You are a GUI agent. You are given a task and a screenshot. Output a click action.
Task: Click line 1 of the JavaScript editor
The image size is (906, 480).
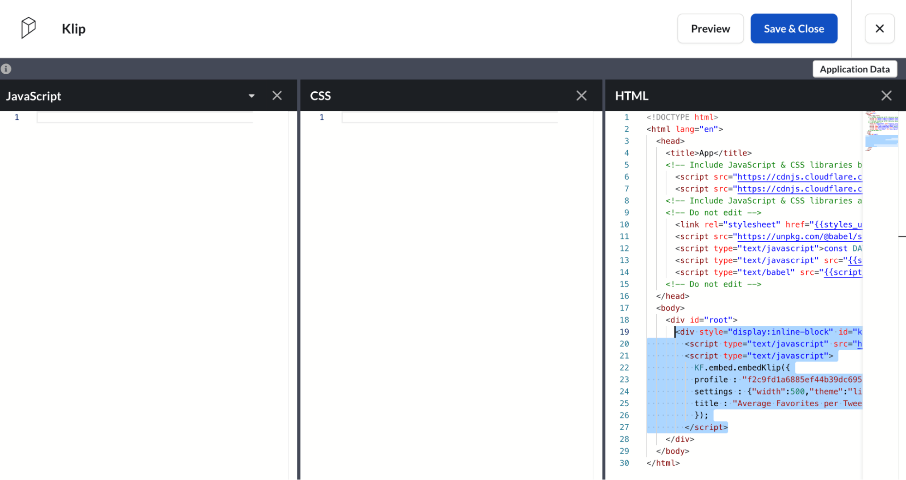pyautogui.click(x=145, y=117)
